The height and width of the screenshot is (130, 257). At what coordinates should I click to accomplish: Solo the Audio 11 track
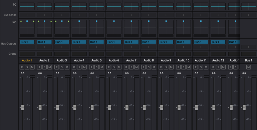coord(201,67)
